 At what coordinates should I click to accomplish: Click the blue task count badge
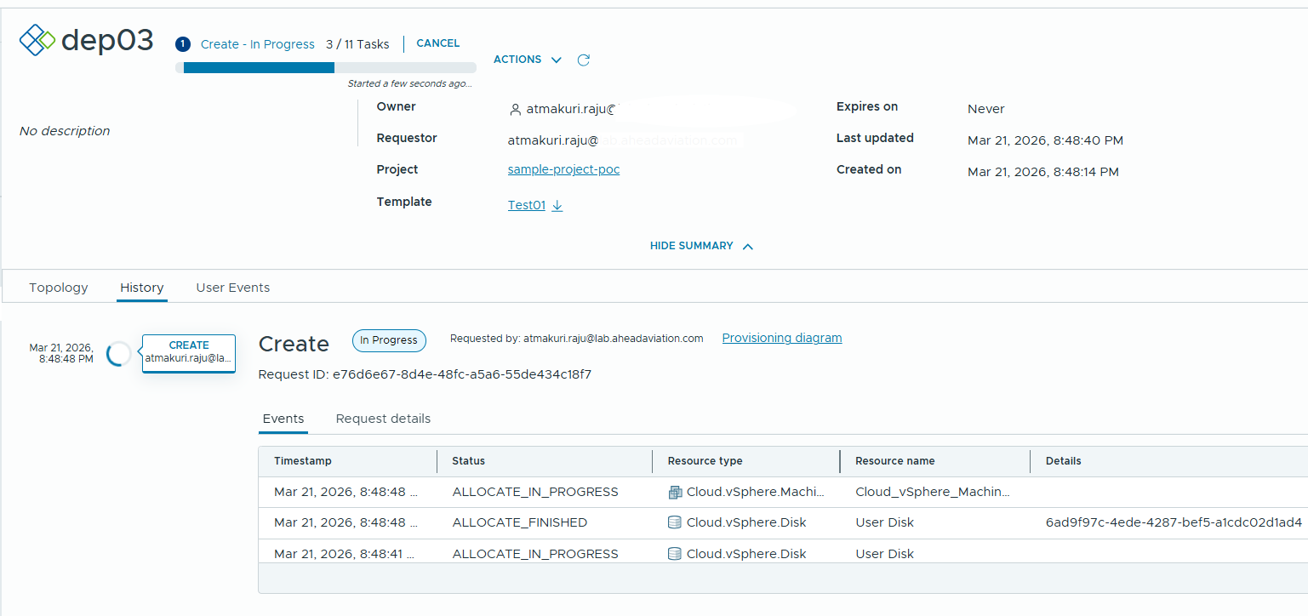182,44
